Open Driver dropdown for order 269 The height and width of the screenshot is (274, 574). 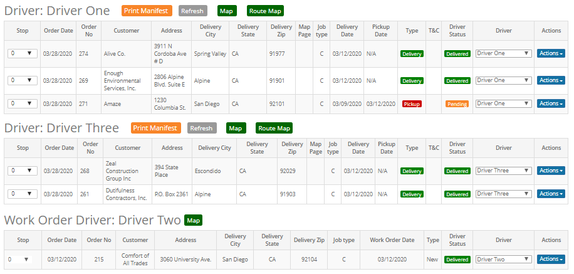504,80
